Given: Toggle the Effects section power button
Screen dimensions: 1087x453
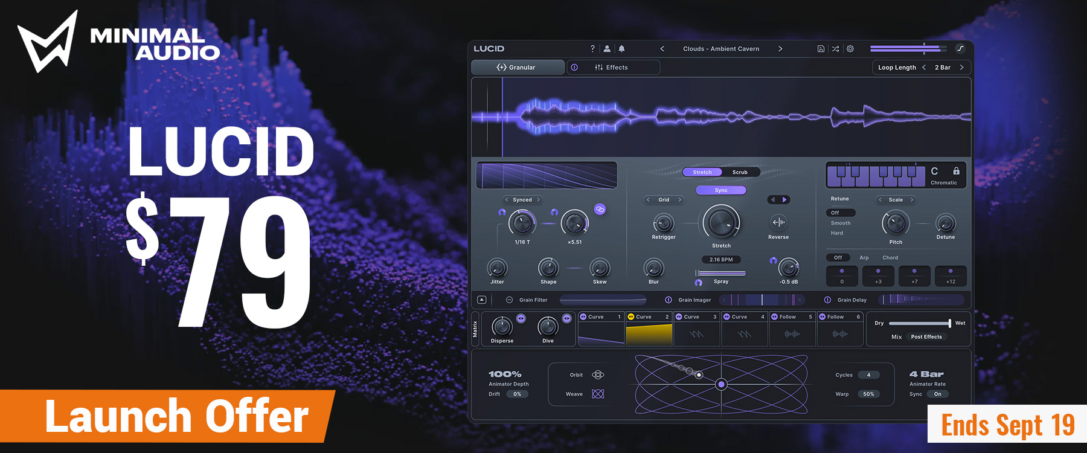Looking at the screenshot, I should coord(574,67).
